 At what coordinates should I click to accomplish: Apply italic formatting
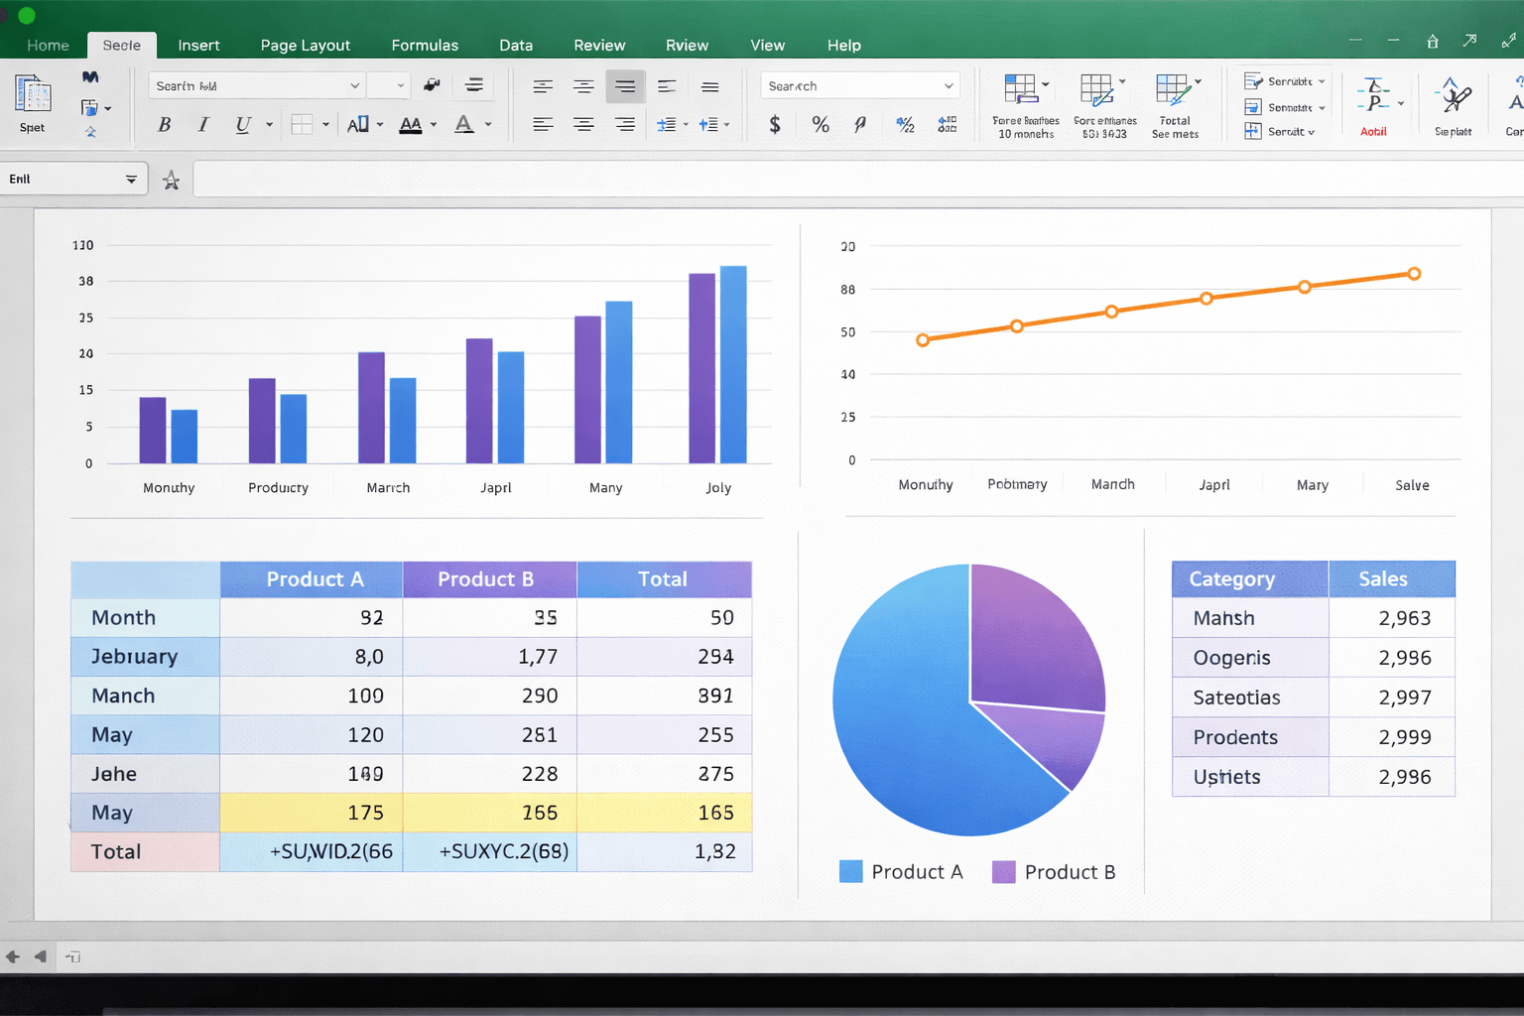(202, 124)
